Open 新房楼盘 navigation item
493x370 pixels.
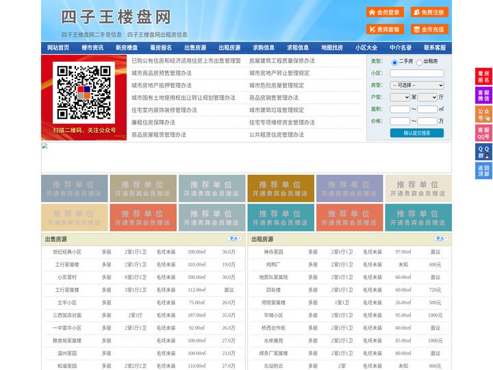(x=127, y=48)
